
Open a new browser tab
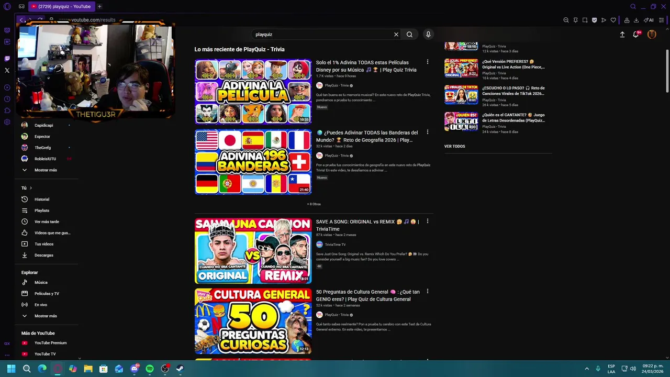point(99,6)
